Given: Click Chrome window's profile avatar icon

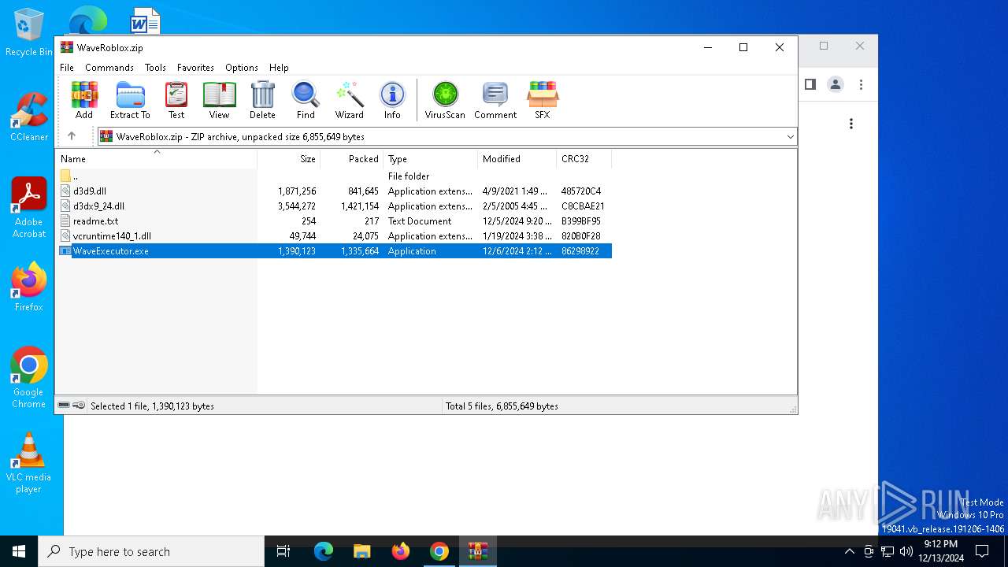Looking at the screenshot, I should pos(836,84).
